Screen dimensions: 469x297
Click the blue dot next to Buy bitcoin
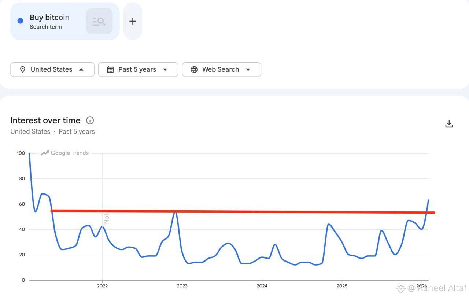(x=21, y=21)
